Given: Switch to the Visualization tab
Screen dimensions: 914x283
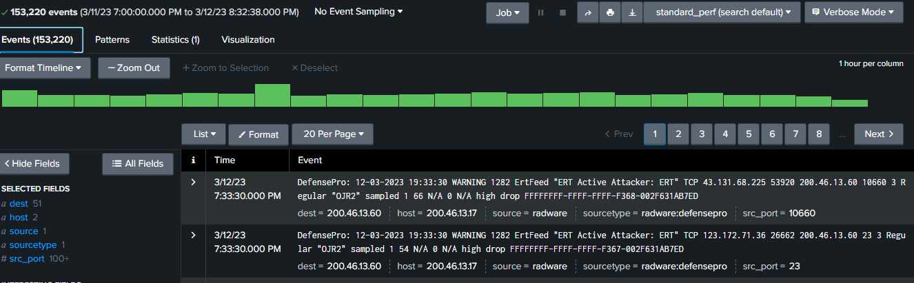Looking at the screenshot, I should tap(248, 40).
